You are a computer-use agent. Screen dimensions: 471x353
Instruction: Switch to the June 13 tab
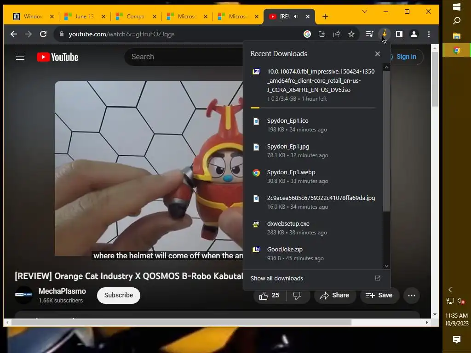(x=85, y=17)
